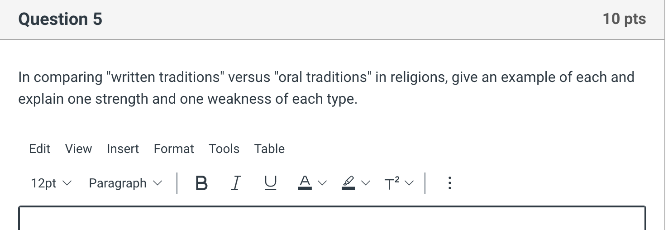
Task: Click the Question 5 heading
Action: click(60, 19)
